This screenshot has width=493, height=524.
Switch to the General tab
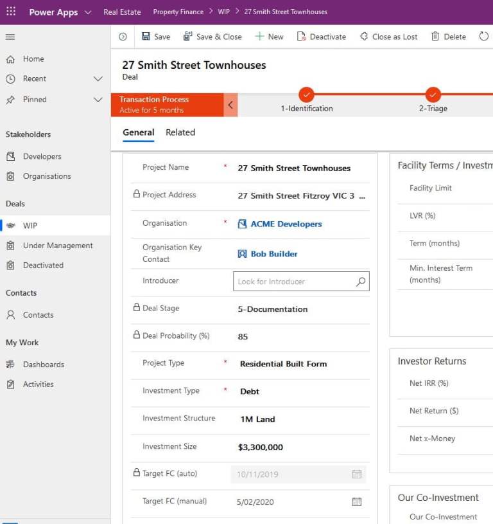[139, 132]
